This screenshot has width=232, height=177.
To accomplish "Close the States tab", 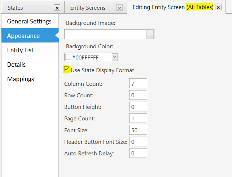I will tap(57, 8).
